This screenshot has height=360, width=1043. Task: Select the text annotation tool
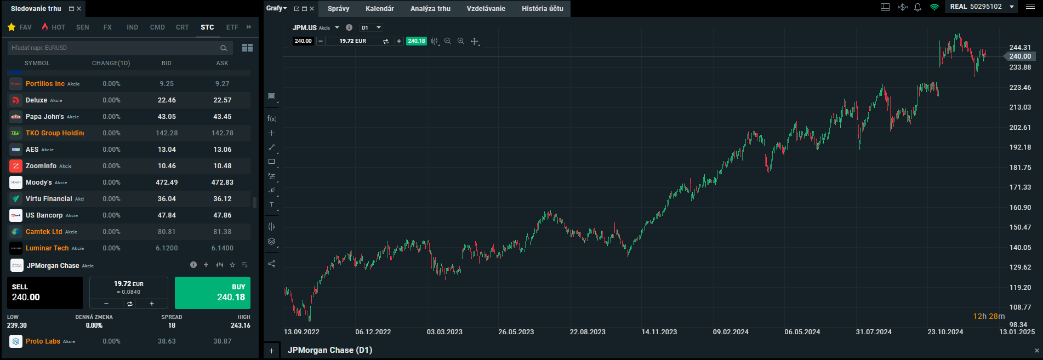[x=271, y=204]
